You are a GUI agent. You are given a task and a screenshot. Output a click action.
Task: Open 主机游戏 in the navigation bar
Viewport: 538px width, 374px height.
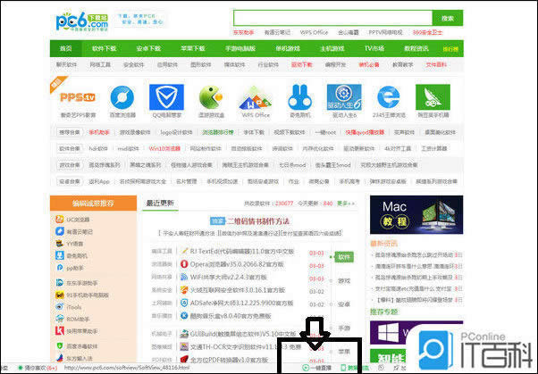click(332, 48)
